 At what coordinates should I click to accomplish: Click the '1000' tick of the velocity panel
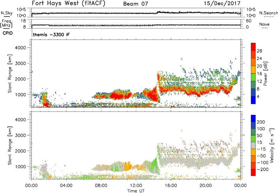[x=20, y=167]
